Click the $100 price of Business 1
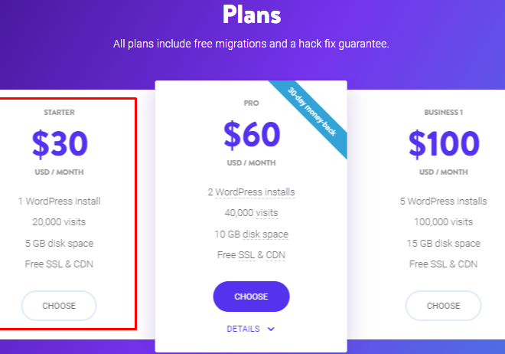505x354 pixels. (444, 143)
